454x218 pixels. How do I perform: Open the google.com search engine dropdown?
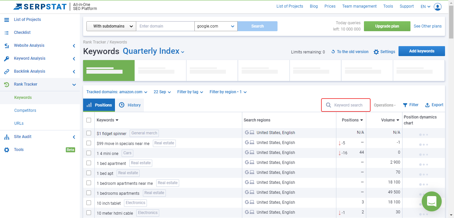(216, 26)
